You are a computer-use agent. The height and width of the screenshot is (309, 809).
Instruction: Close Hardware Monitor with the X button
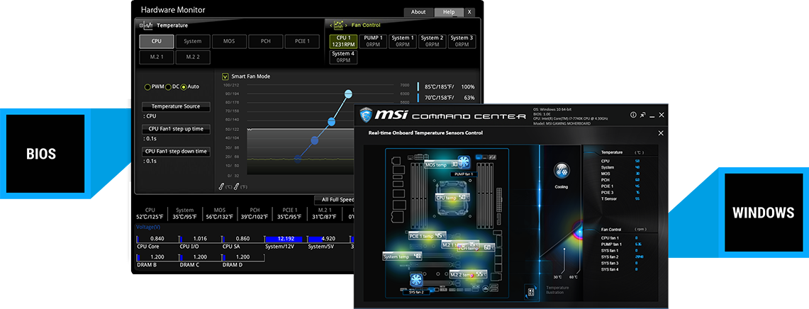click(x=469, y=12)
